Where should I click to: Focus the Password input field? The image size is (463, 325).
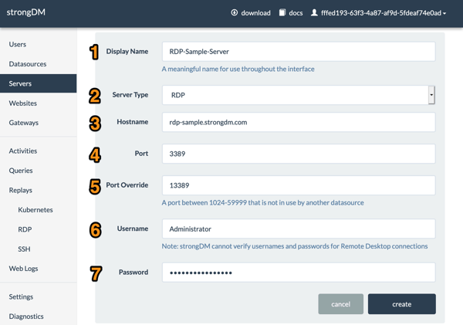[x=299, y=273]
